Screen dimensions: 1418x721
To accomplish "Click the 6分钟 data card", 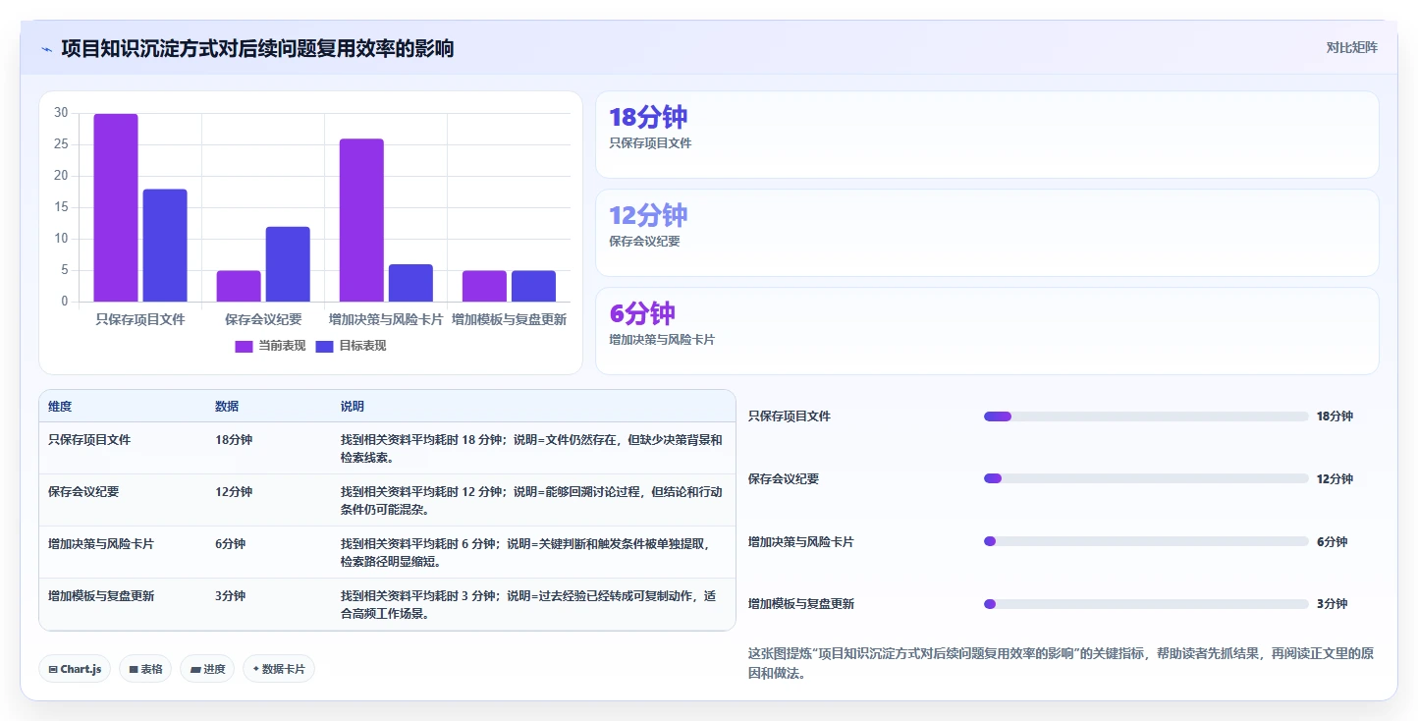I will click(x=987, y=331).
